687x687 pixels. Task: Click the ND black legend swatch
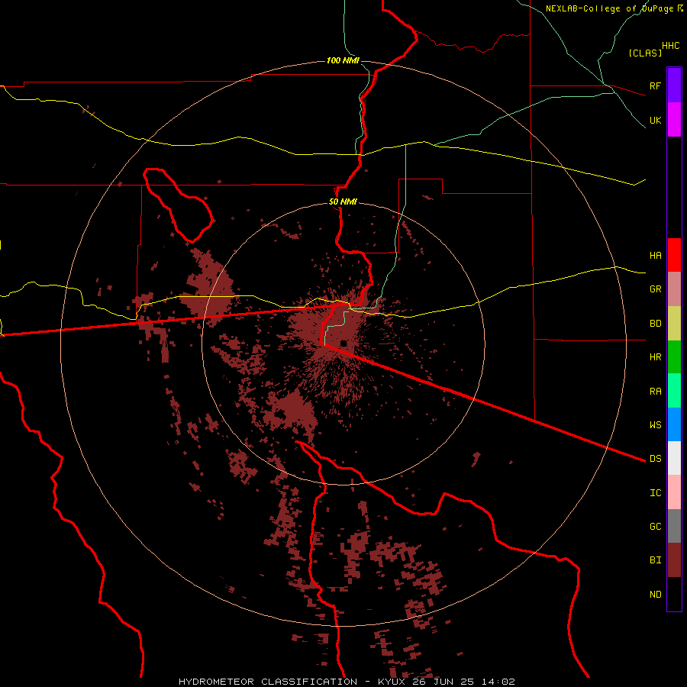click(x=674, y=594)
